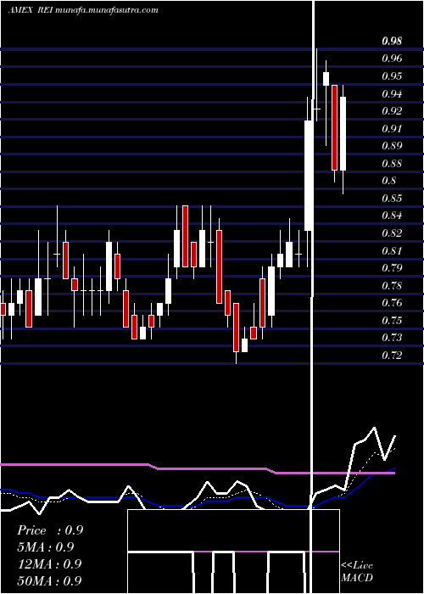
Task: Click the 12MA : 0.9 readout
Action: (x=50, y=563)
